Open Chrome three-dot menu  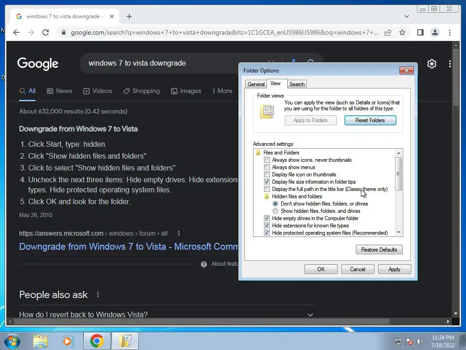point(450,32)
